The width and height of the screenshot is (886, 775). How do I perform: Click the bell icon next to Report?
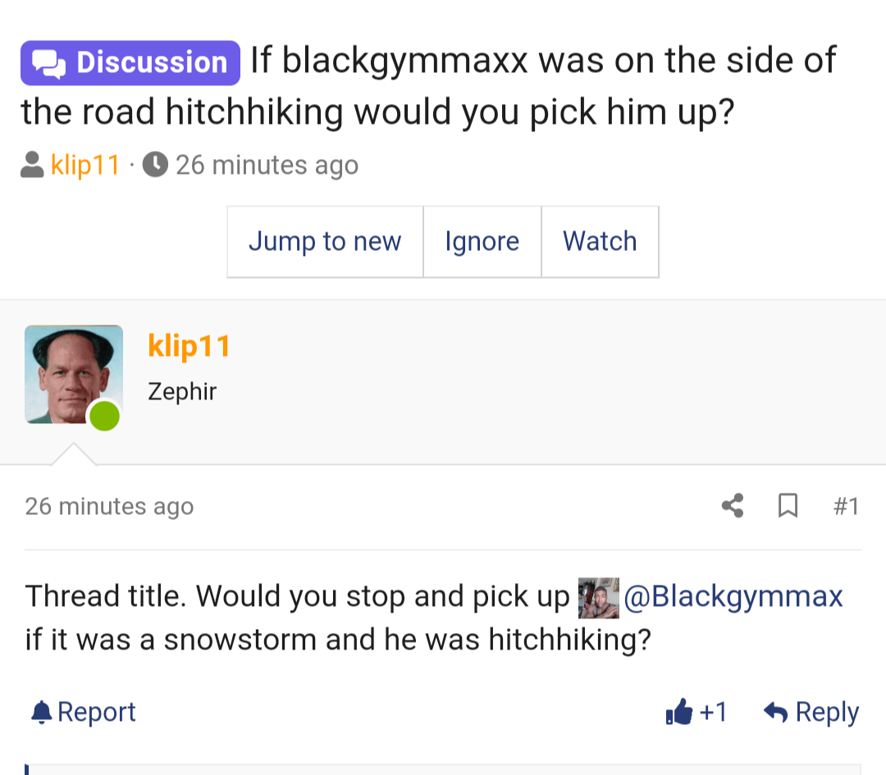click(x=41, y=712)
